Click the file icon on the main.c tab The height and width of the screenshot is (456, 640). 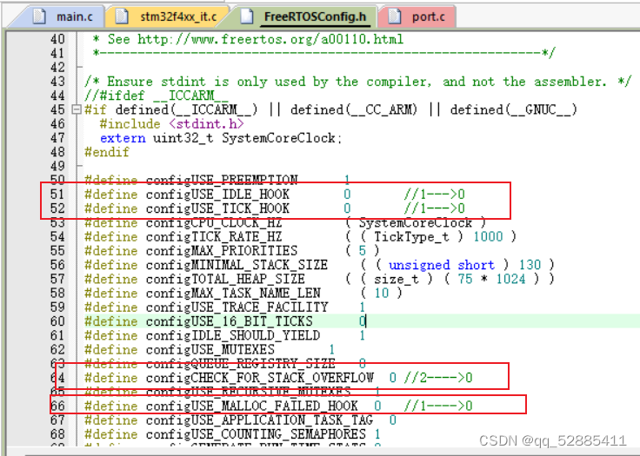(39, 17)
